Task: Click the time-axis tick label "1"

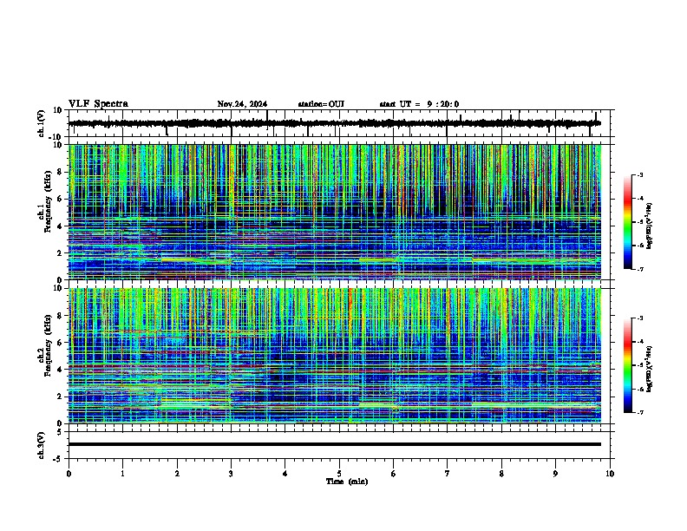Action: pos(122,474)
